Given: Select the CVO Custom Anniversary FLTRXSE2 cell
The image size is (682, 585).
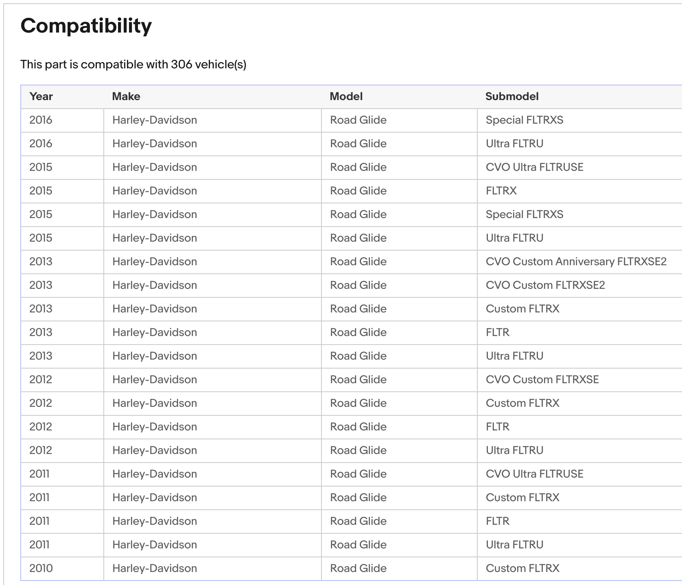Looking at the screenshot, I should (x=576, y=262).
